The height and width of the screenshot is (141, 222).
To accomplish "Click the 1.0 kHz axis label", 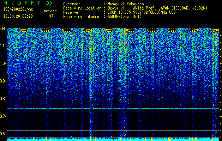I will 3,63.
